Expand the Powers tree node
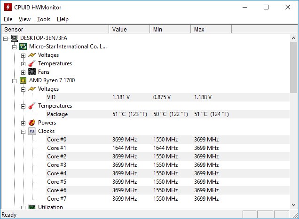Viewport: 299px width, 219px height. click(23, 123)
